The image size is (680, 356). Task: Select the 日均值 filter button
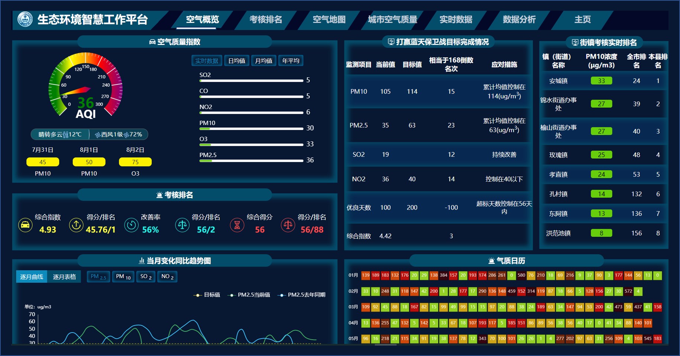click(237, 61)
